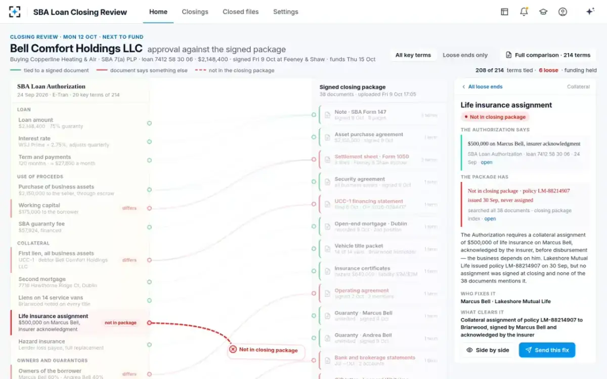Click document icon for Operating agreement

point(327,294)
